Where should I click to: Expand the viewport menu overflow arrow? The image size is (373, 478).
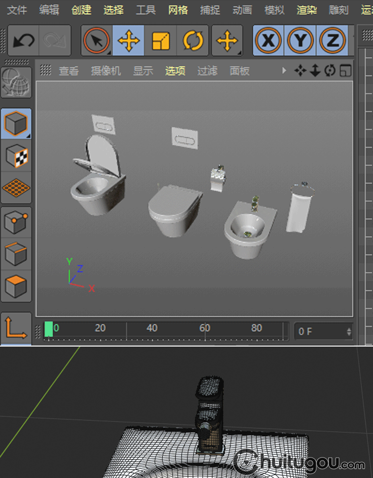[284, 71]
